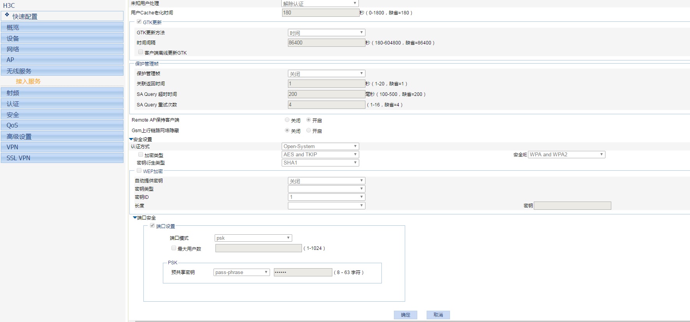Screen dimensions: 690x322
Task: Open the VPN menu
Action: click(x=62, y=147)
